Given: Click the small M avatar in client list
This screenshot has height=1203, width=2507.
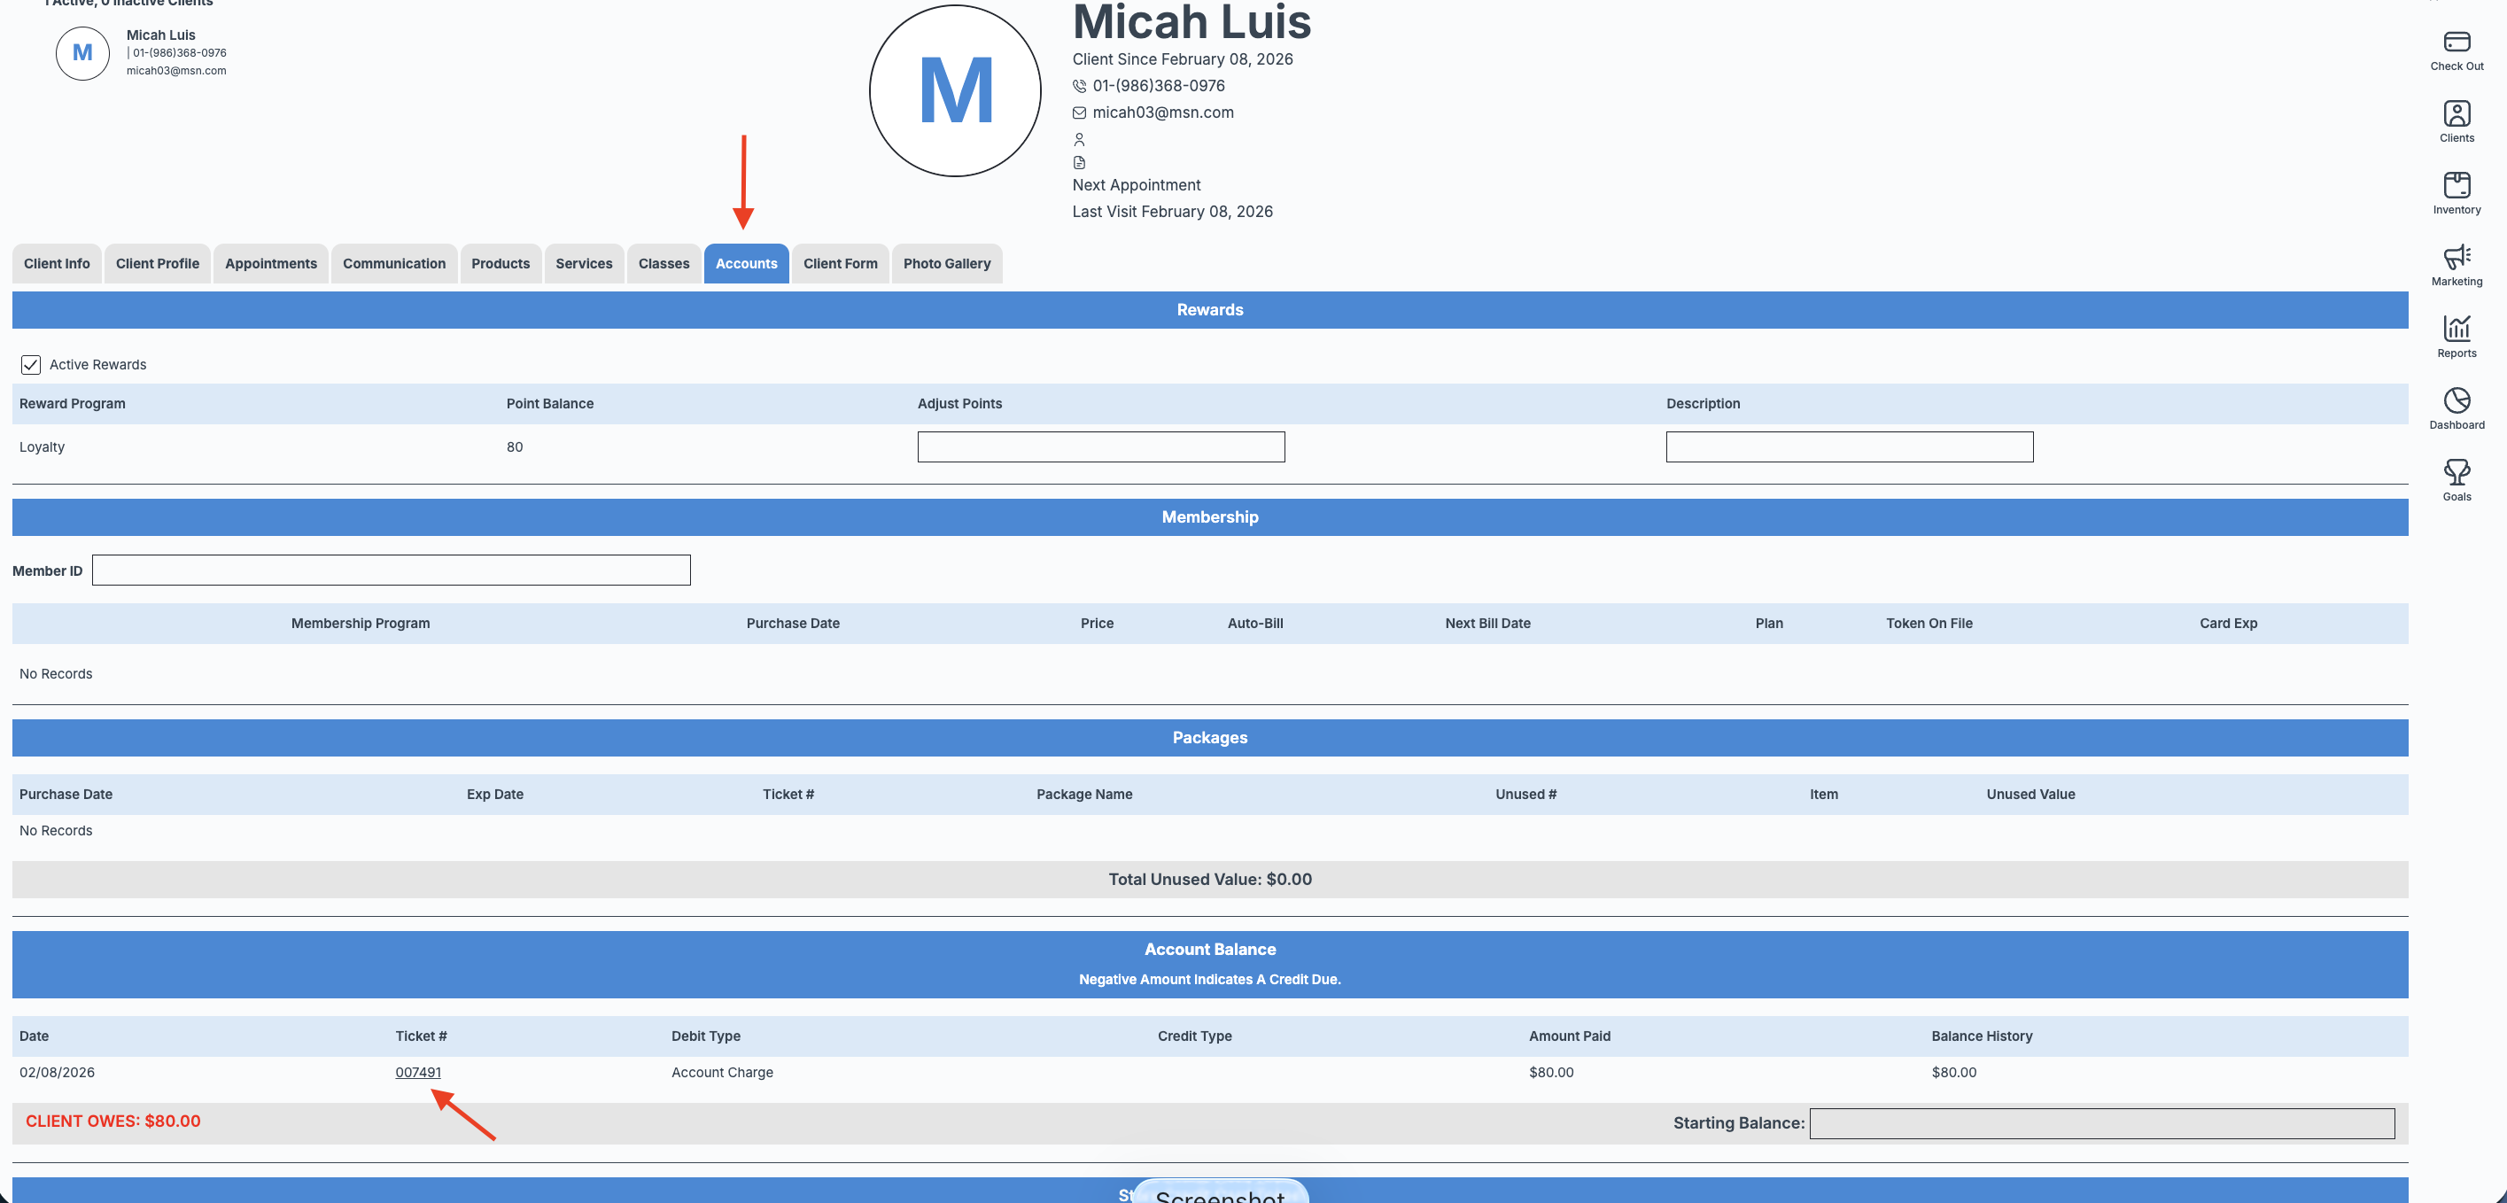Looking at the screenshot, I should pyautogui.click(x=82, y=53).
